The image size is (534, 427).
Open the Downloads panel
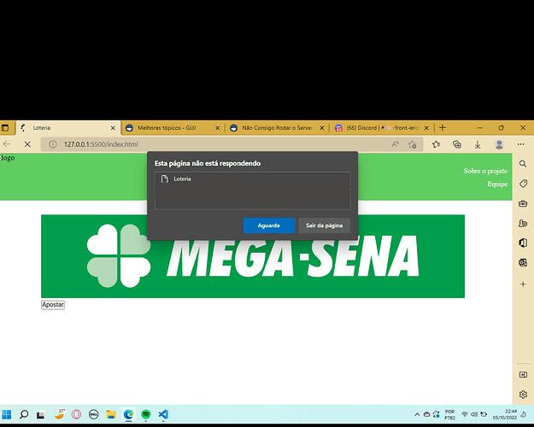(x=478, y=144)
